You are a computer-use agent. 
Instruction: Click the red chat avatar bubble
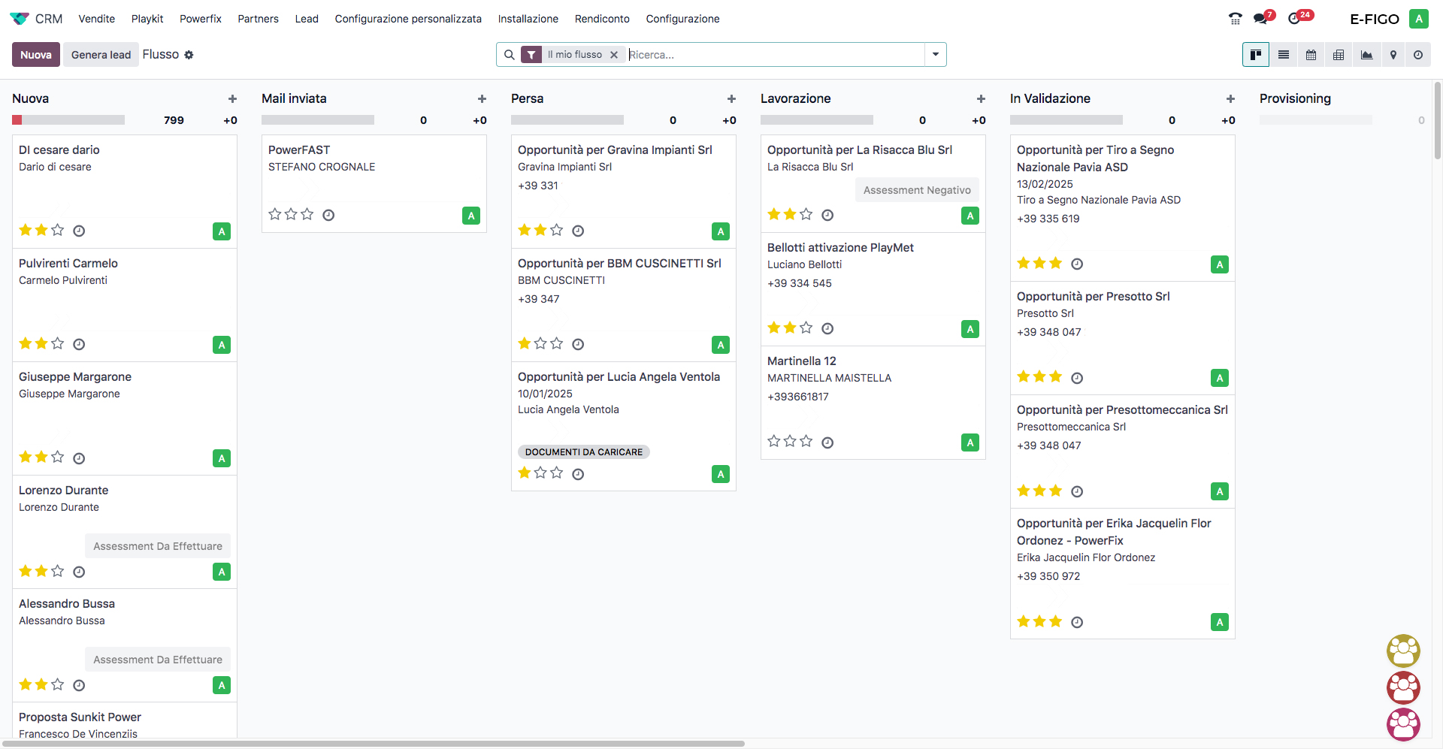[x=1403, y=687]
